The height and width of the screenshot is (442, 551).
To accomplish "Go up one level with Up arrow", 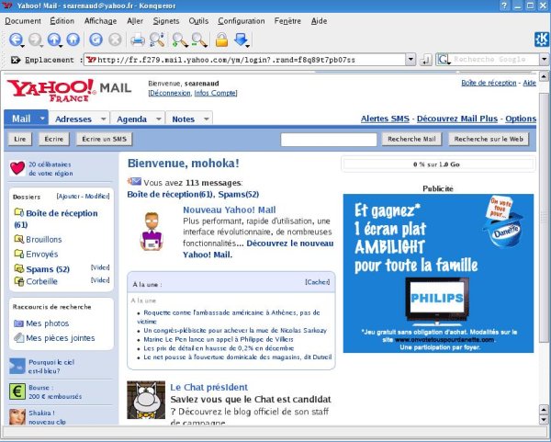I will tap(54, 40).
